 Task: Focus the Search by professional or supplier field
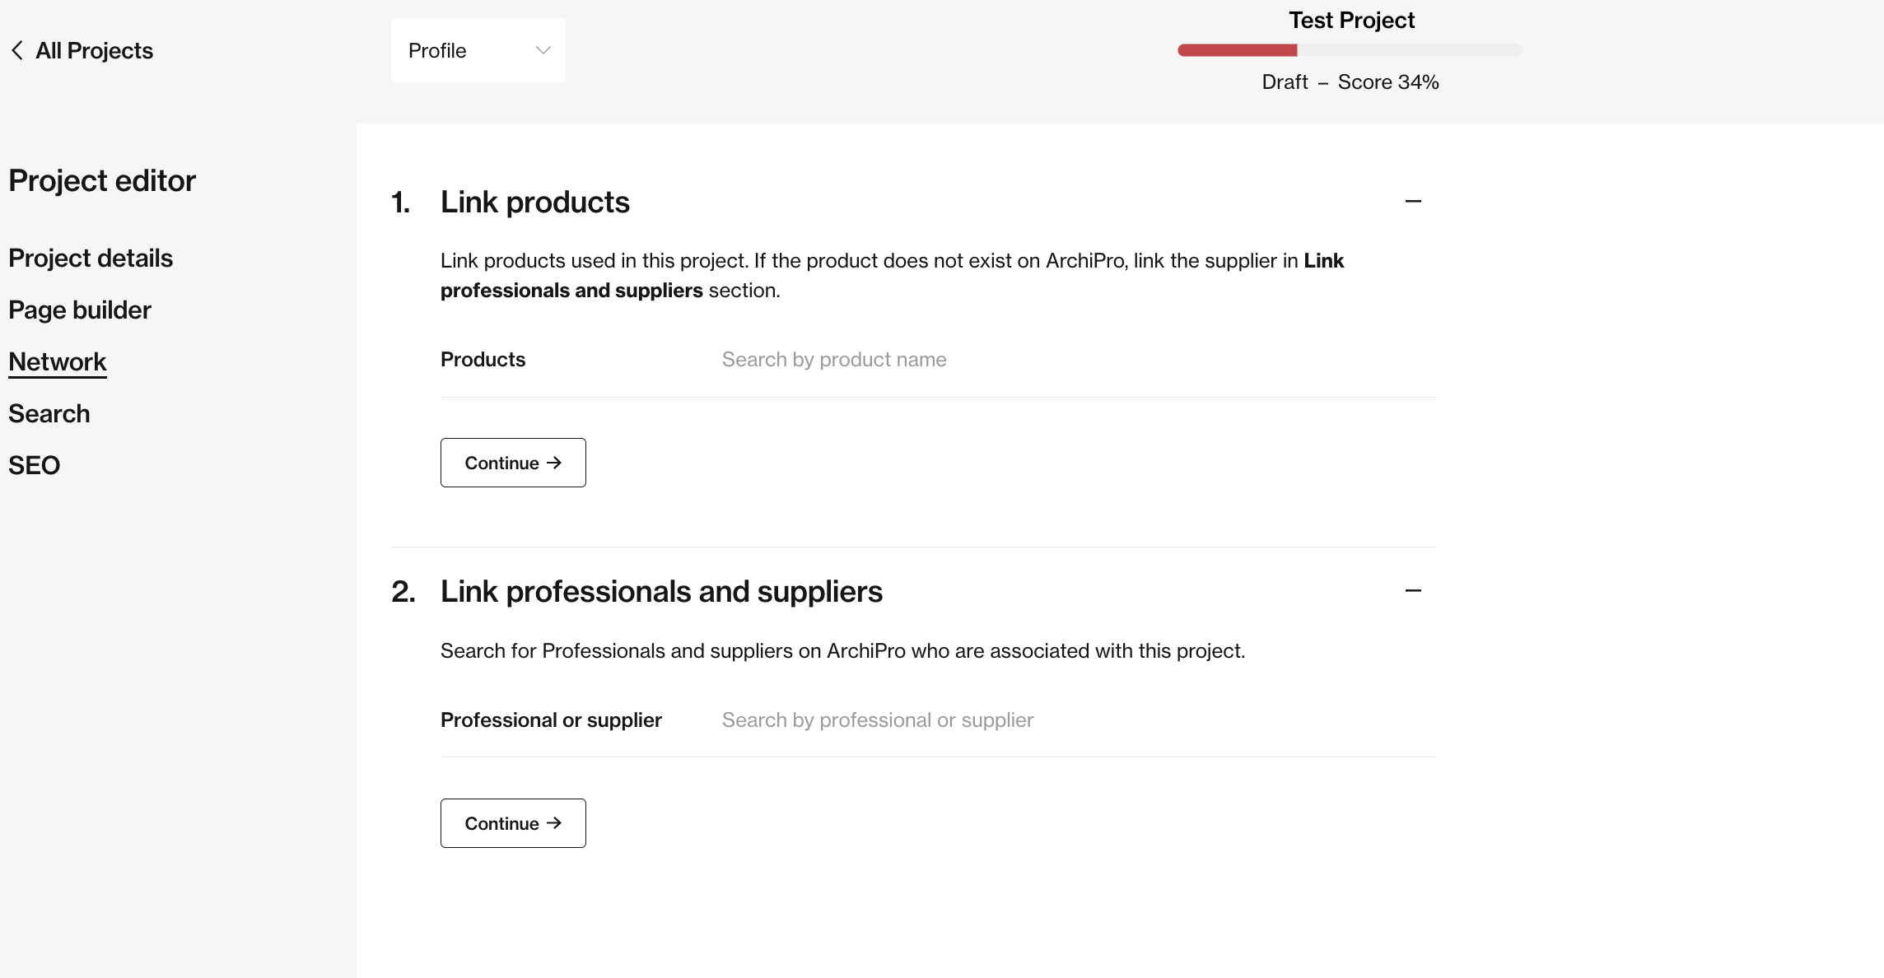(1079, 720)
